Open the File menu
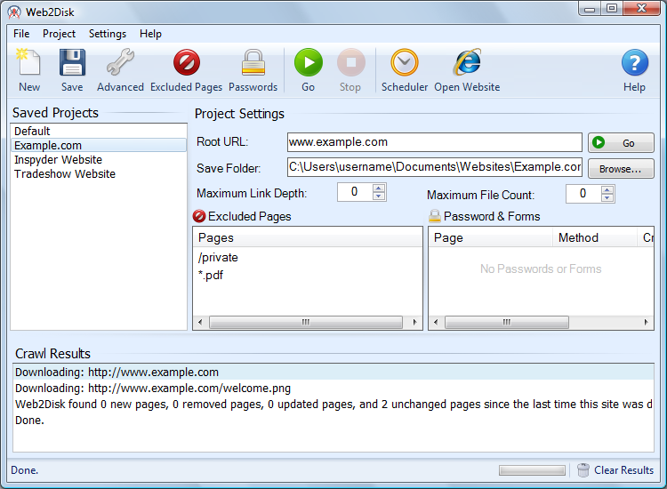667x489 pixels. coord(21,34)
